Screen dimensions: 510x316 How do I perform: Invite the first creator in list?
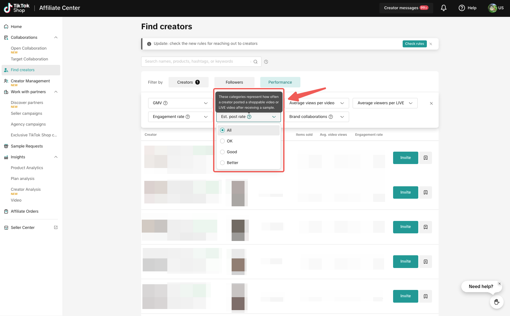pyautogui.click(x=405, y=158)
